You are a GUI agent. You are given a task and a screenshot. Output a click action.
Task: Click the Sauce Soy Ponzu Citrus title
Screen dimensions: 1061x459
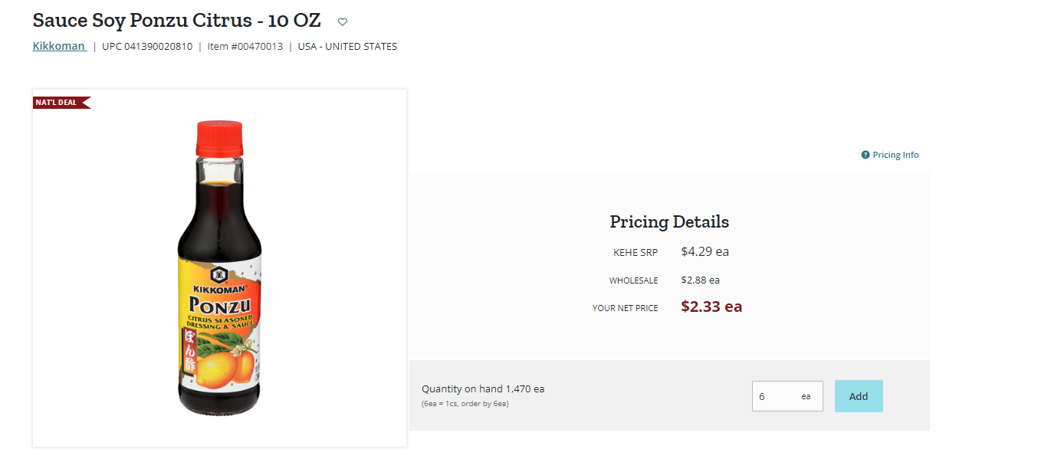coord(176,21)
